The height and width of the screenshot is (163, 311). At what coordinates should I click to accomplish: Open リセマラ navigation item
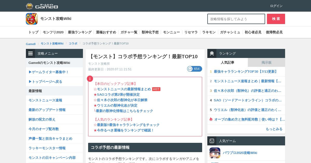(x=191, y=32)
